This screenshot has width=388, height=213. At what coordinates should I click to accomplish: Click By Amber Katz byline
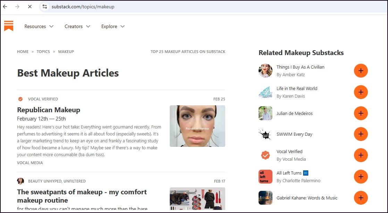tap(290, 74)
